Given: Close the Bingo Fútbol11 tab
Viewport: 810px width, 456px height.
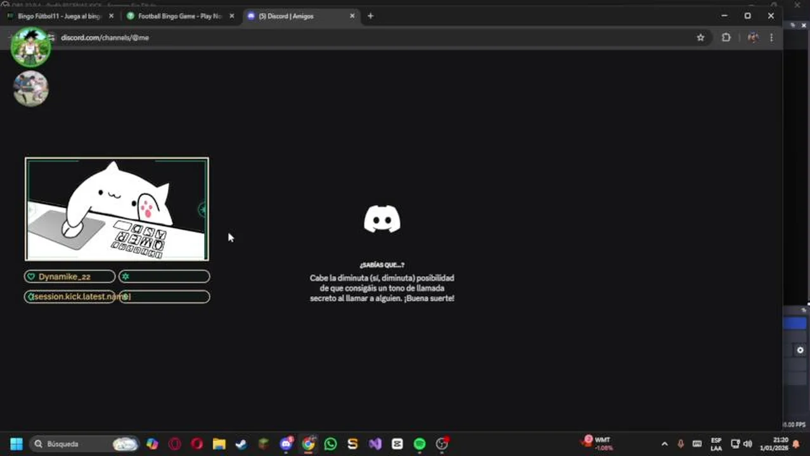Looking at the screenshot, I should [x=112, y=16].
